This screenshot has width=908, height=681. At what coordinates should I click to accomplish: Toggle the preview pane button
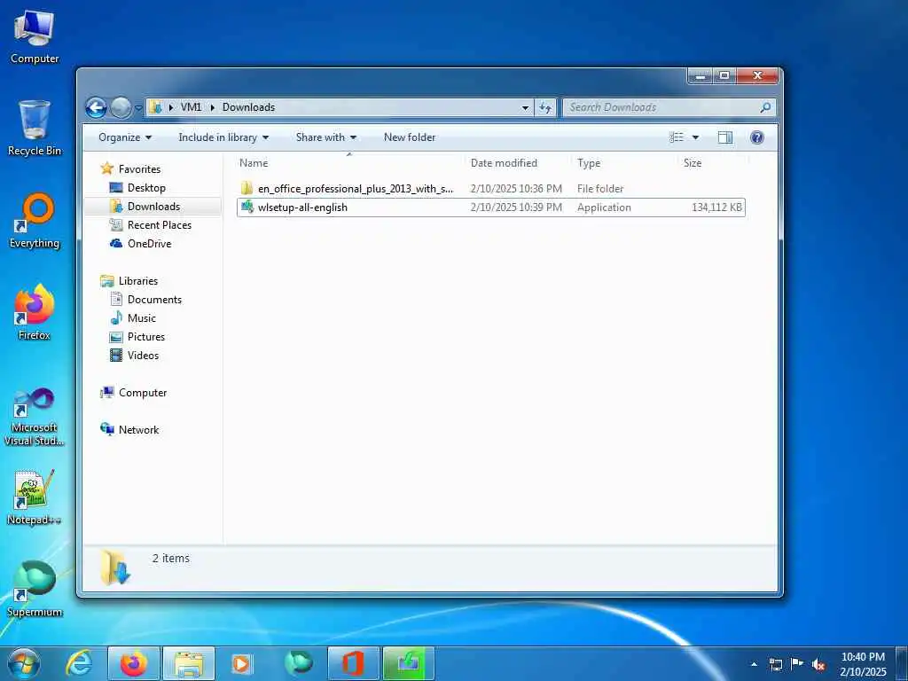click(725, 137)
